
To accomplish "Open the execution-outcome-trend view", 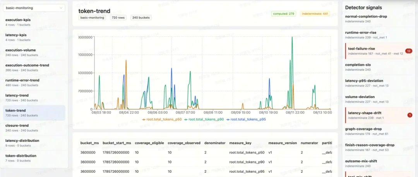I will (34, 67).
